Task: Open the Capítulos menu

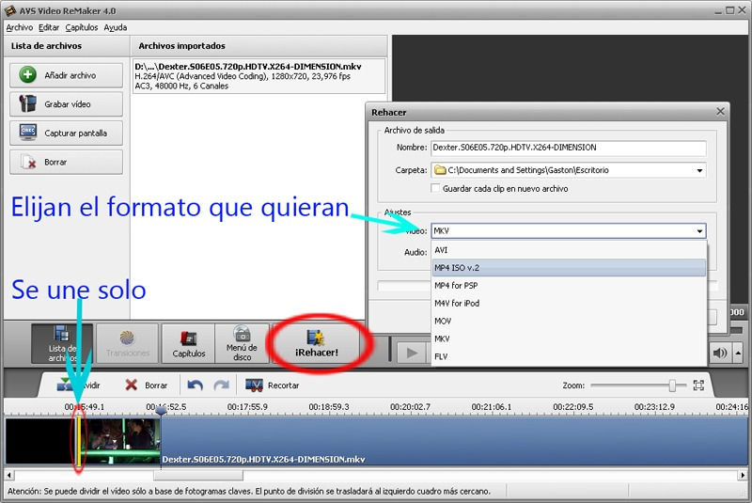Action: coord(82,27)
